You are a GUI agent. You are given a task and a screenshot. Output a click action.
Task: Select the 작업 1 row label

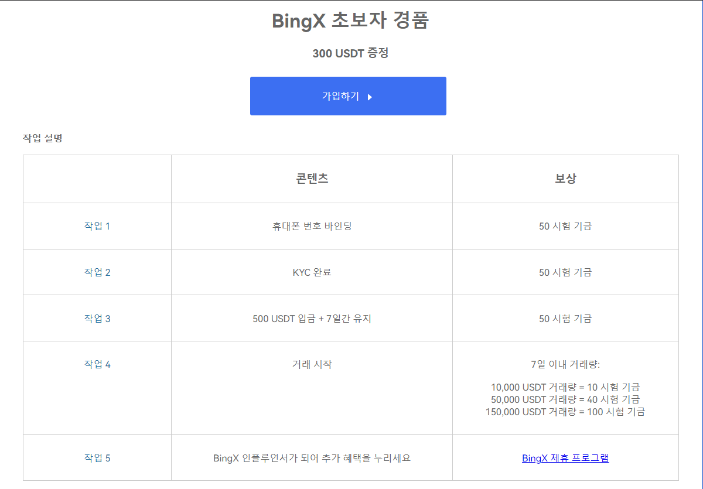97,226
